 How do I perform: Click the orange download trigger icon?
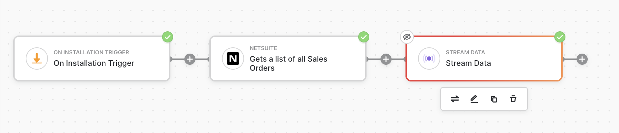coord(37,58)
